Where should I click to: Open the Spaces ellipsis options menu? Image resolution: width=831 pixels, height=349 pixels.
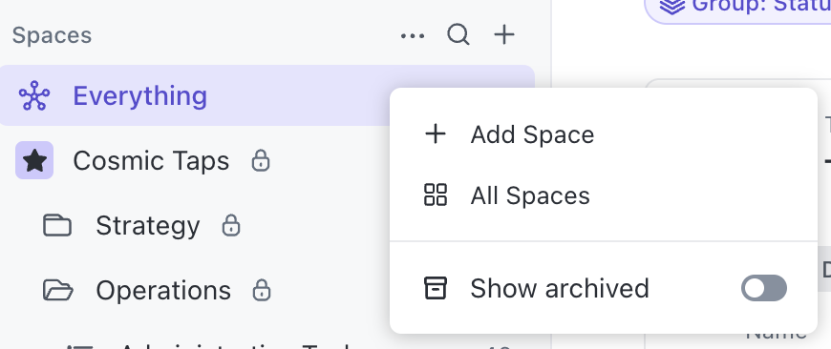click(x=413, y=36)
